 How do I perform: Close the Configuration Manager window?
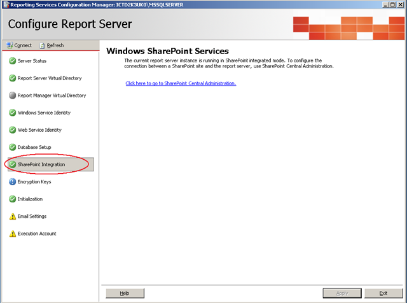[x=400, y=4]
